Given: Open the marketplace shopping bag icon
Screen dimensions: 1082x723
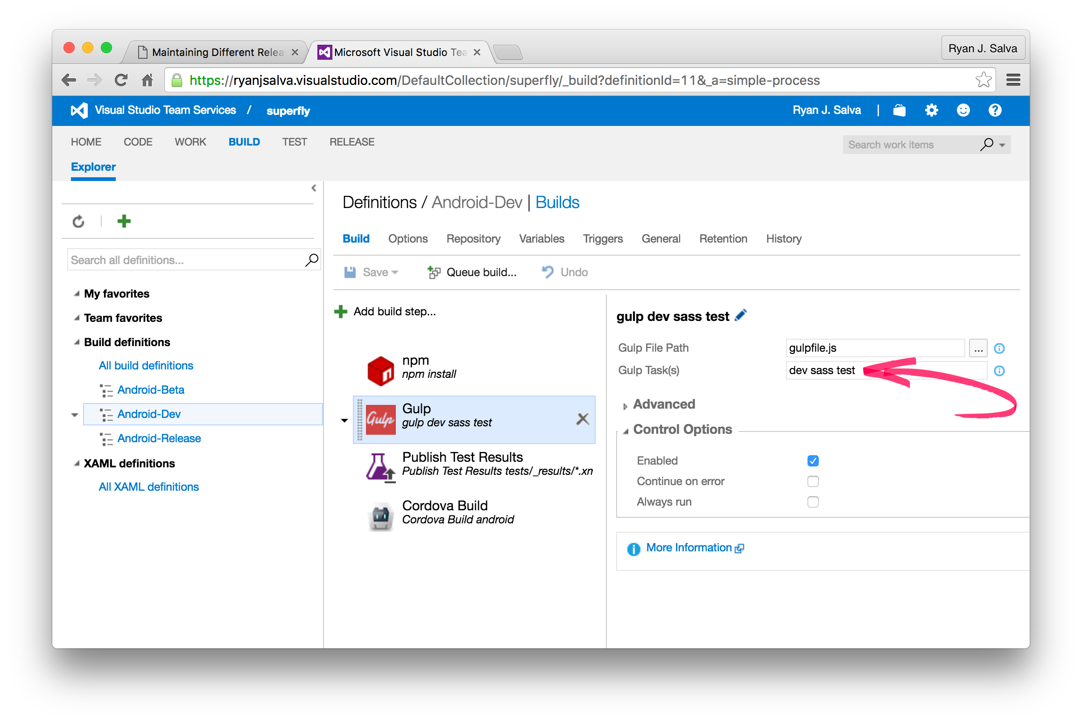Looking at the screenshot, I should point(899,111).
